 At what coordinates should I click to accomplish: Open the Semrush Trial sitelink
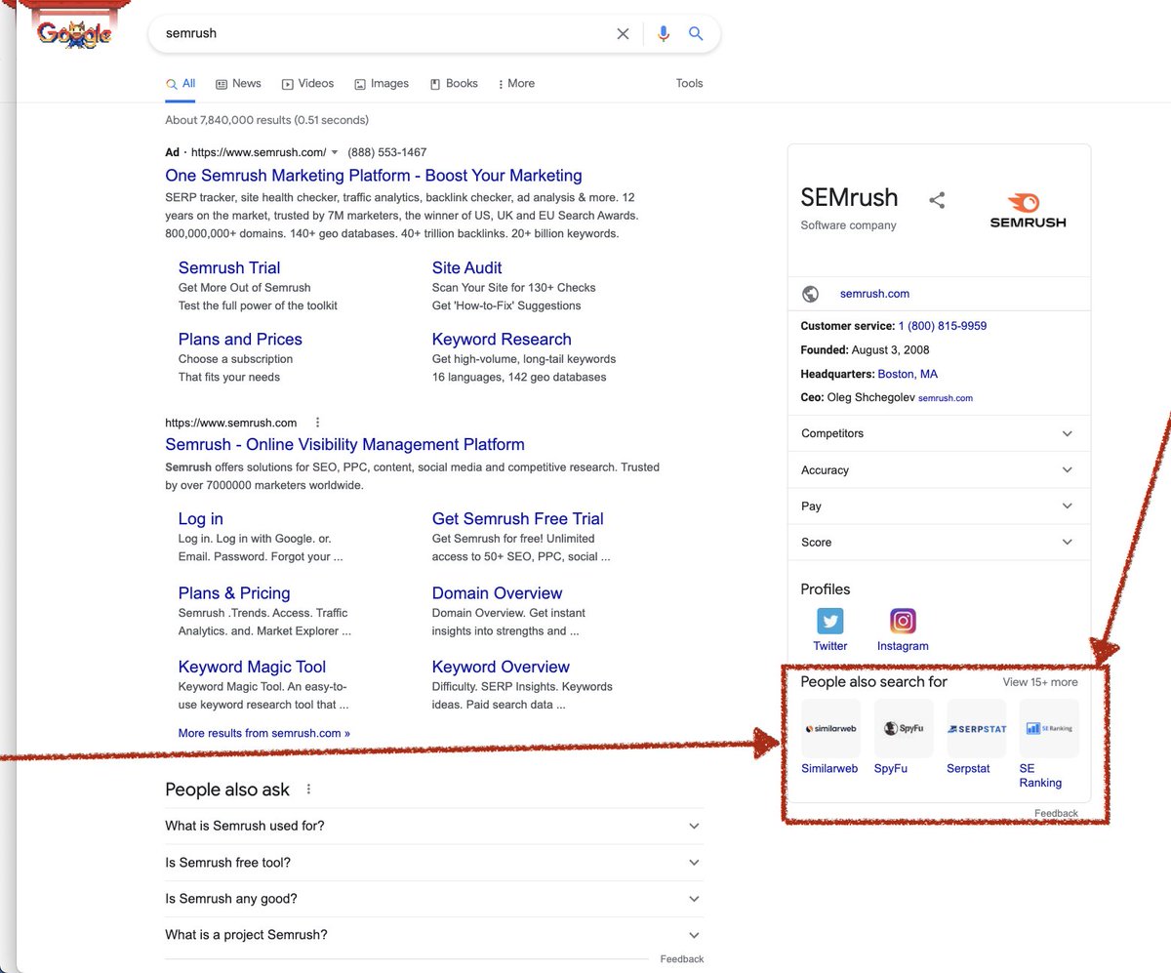click(x=229, y=267)
